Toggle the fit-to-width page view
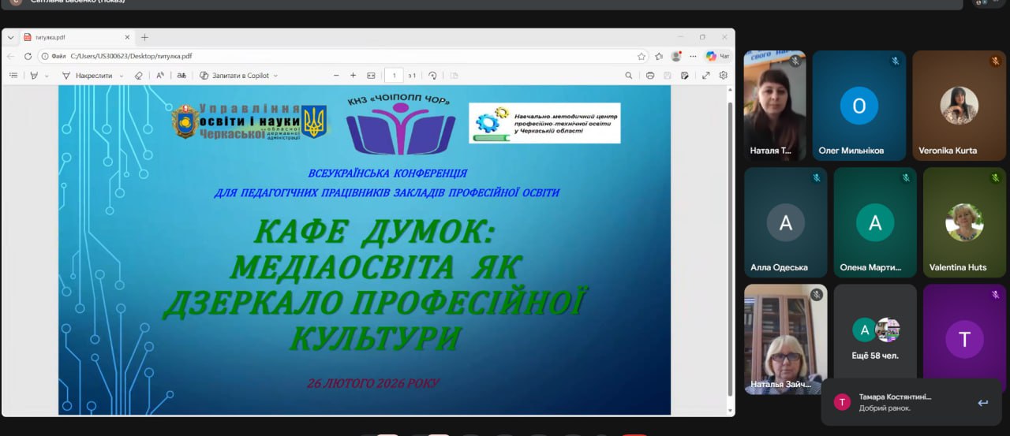Viewport: 1010px width, 436px height. 371,76
